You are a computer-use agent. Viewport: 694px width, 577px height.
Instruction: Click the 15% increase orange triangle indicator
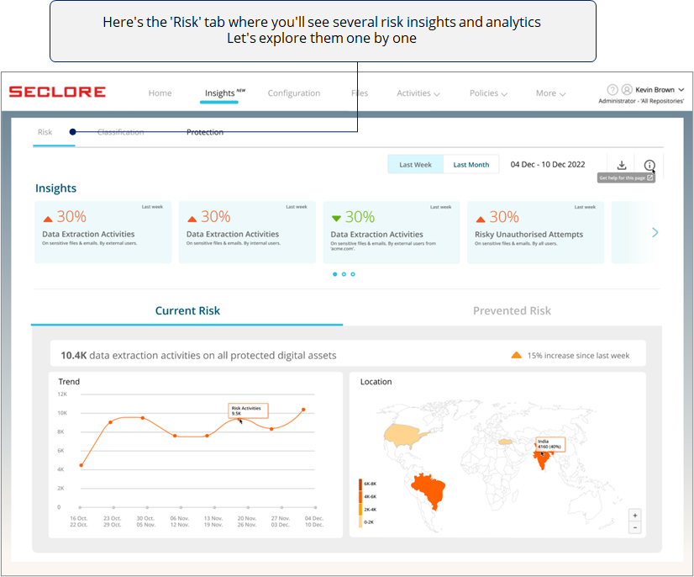516,355
